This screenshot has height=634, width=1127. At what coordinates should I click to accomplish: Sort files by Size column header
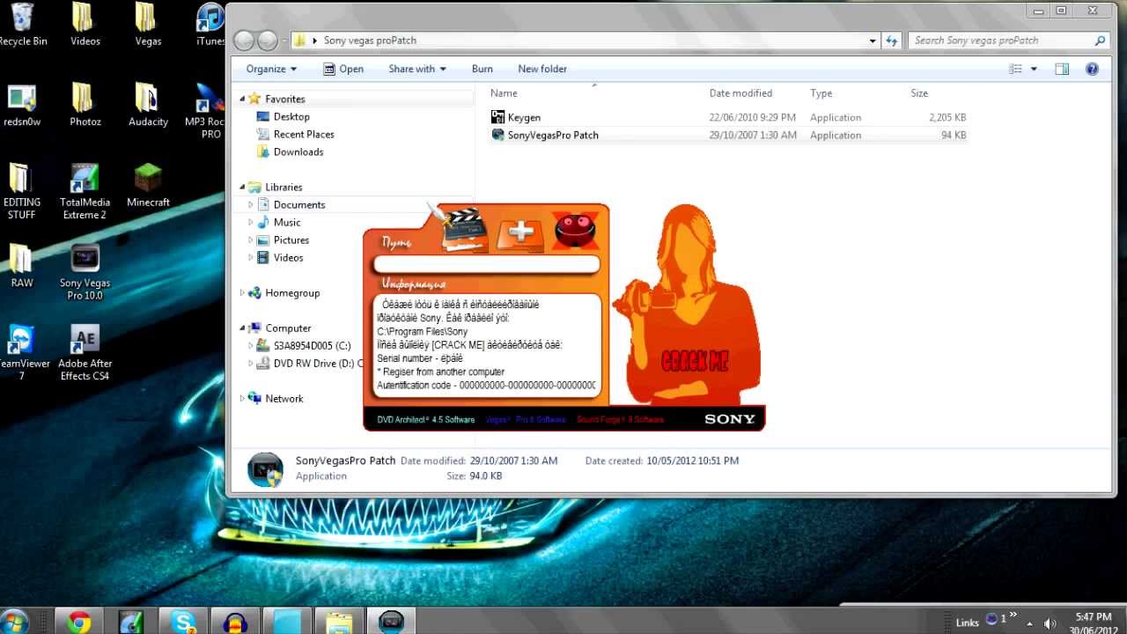click(919, 93)
